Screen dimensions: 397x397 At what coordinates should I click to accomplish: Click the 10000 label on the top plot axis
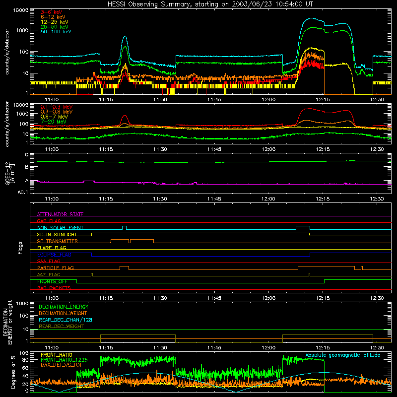[x=21, y=10]
